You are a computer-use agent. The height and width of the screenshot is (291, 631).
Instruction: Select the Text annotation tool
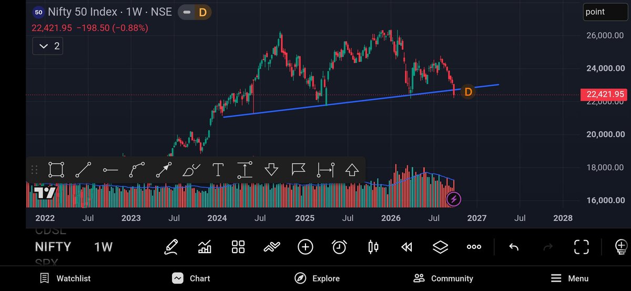pyautogui.click(x=218, y=170)
